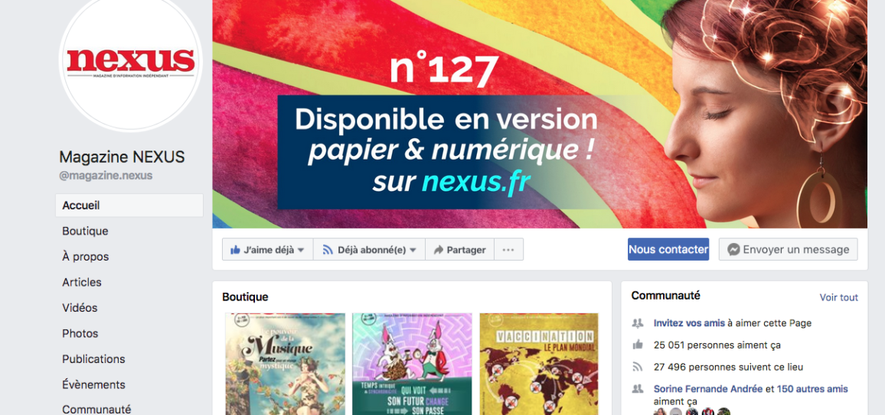The image size is (885, 415).
Task: Select Accueil in the page sidebar
Action: point(129,206)
